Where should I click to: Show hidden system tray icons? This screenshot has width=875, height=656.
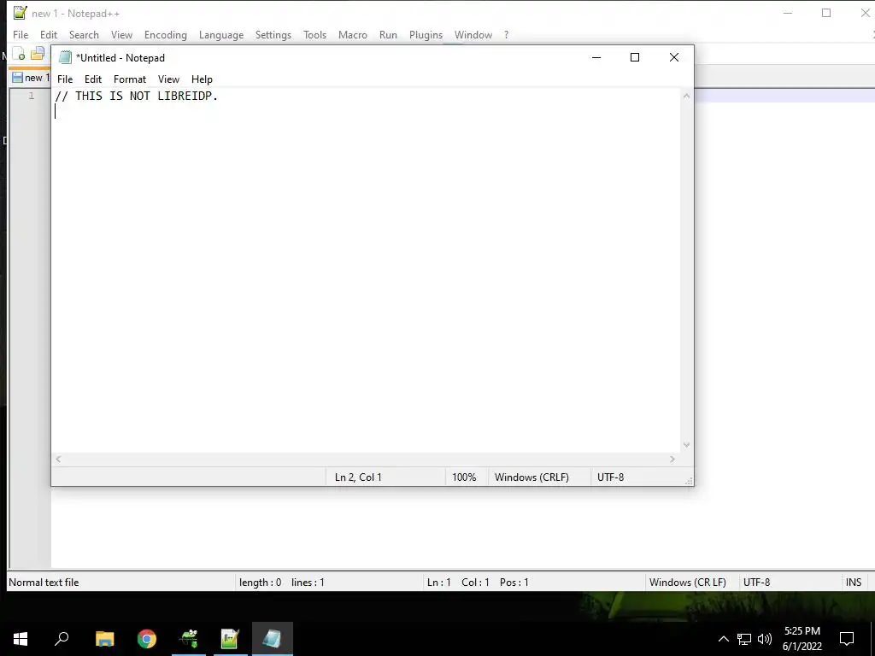point(723,639)
